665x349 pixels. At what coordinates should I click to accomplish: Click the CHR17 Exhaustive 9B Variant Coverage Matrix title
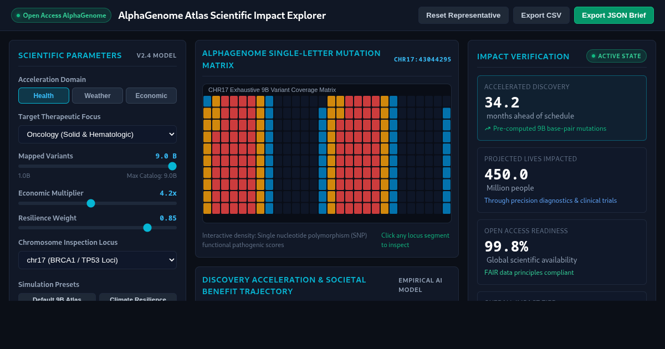tap(272, 90)
